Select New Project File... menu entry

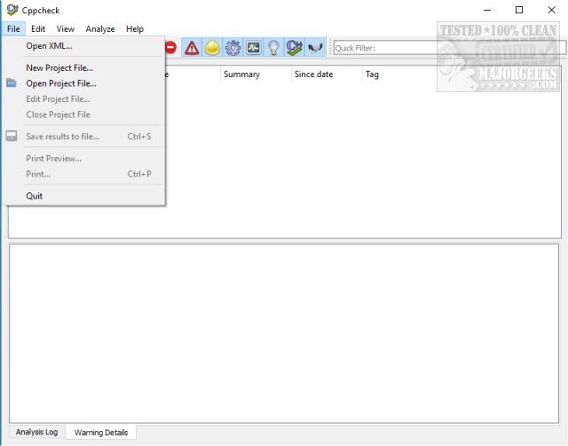(x=84, y=67)
